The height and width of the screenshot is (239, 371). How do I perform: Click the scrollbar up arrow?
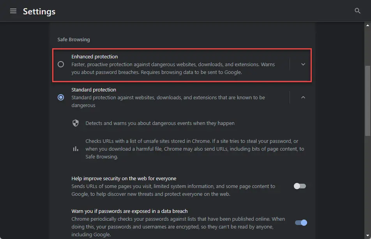point(367,25)
